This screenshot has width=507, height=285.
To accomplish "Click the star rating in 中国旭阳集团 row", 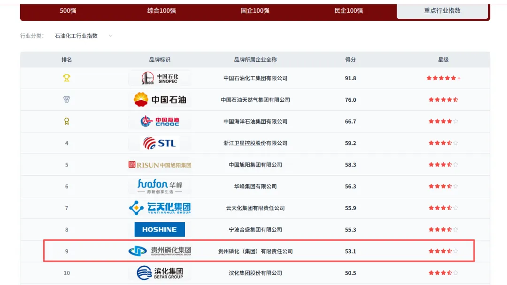I will pyautogui.click(x=443, y=164).
